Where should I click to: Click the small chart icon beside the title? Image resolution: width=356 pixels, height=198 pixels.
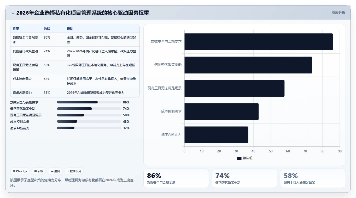click(x=12, y=13)
